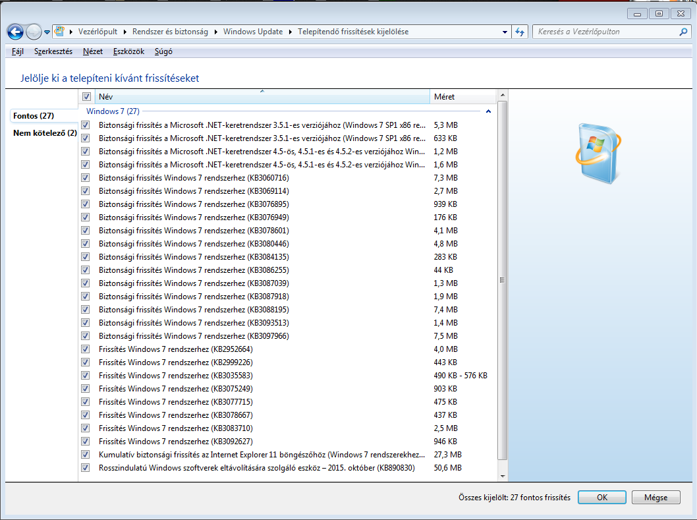Collapse the Windows 7 (27) group
The width and height of the screenshot is (697, 520).
pos(488,111)
